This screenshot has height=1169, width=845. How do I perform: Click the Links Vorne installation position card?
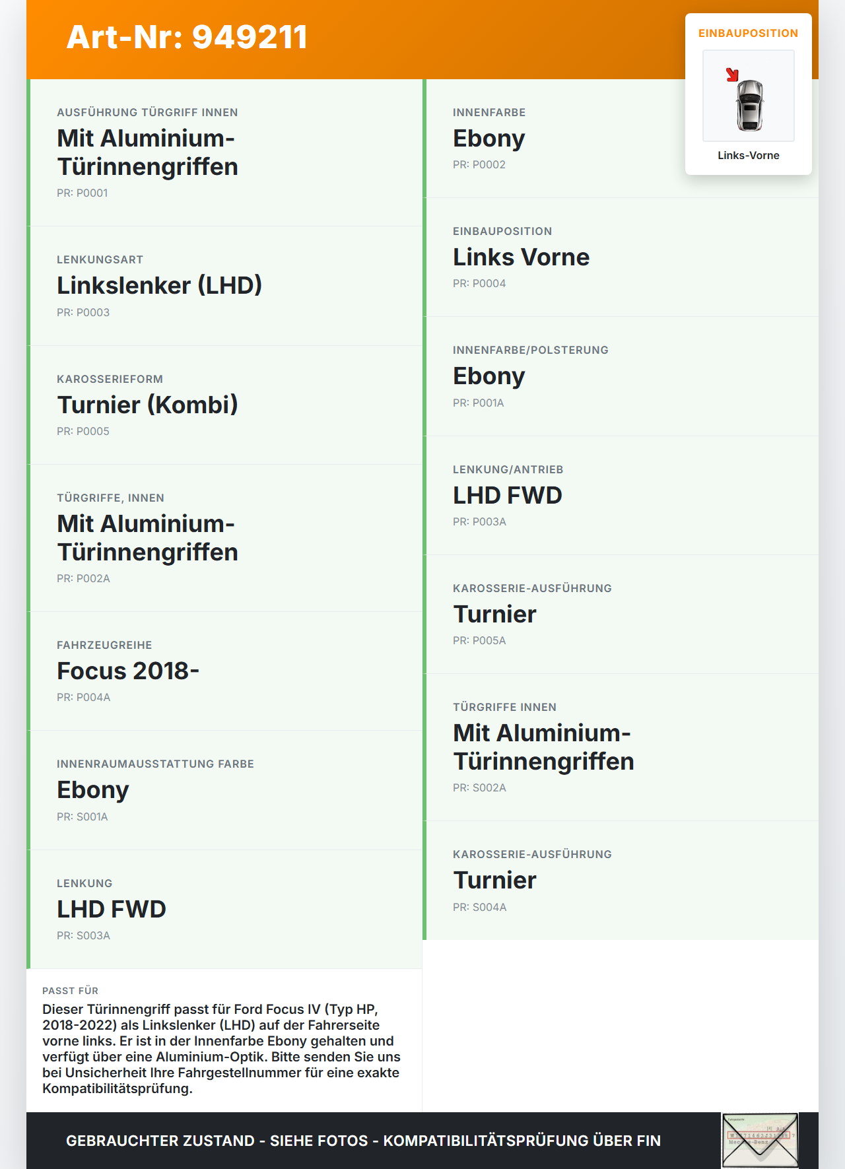tap(621, 257)
